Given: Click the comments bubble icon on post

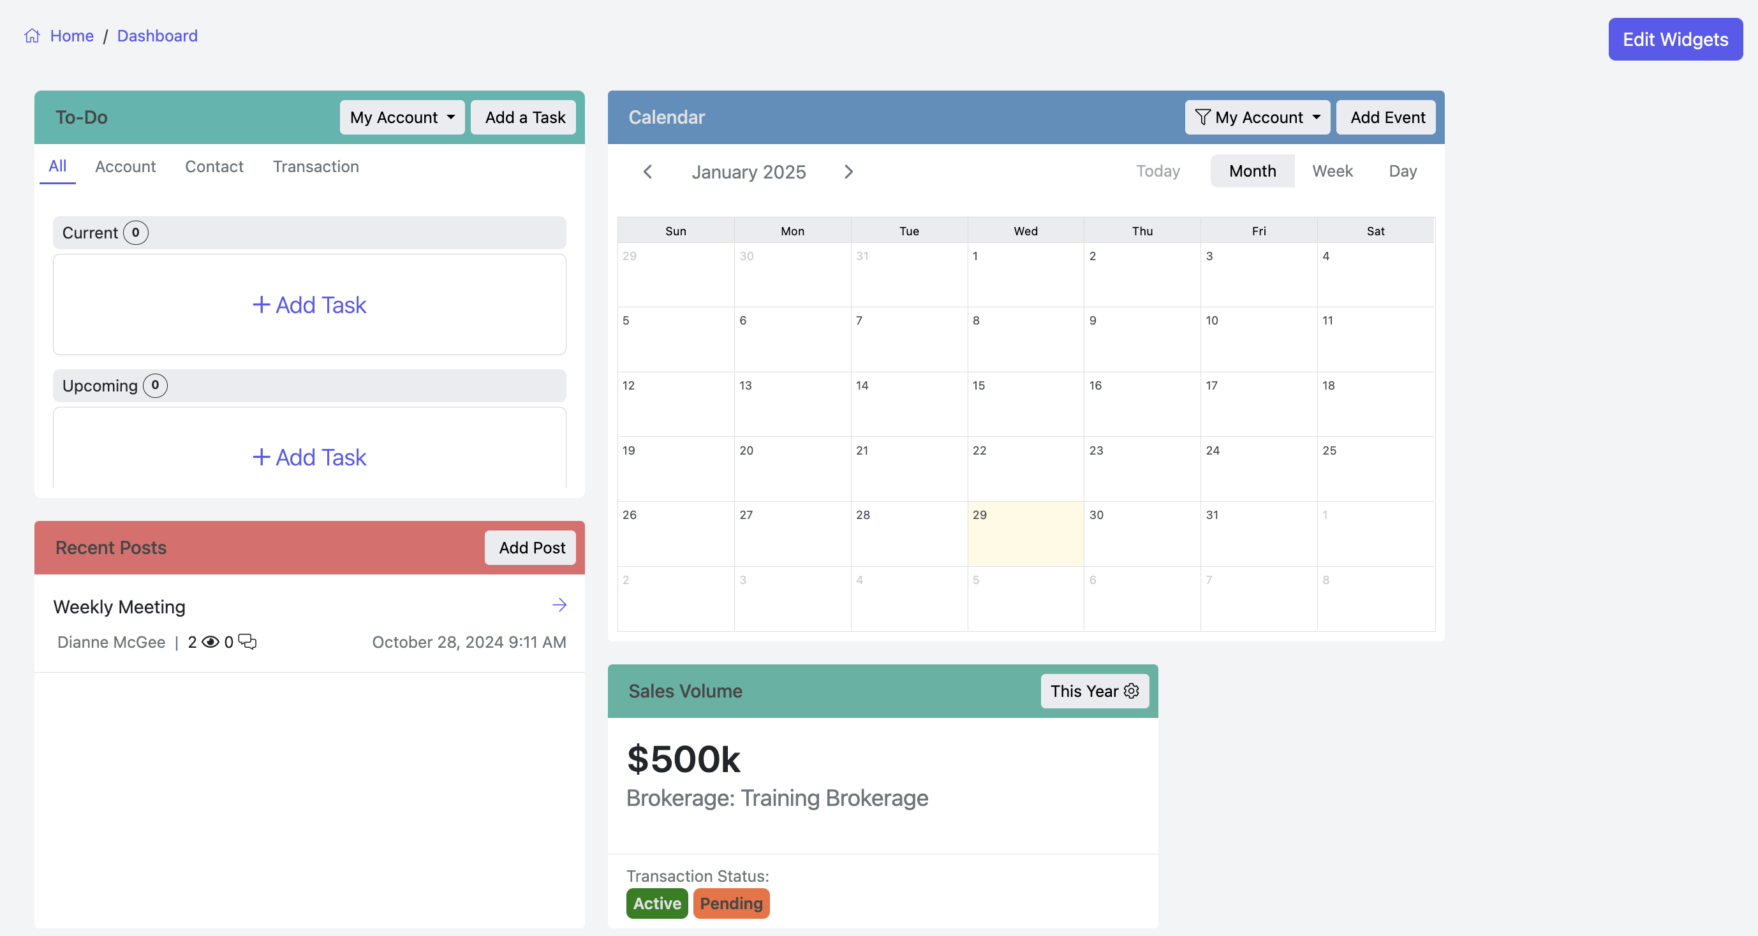Looking at the screenshot, I should (x=247, y=642).
